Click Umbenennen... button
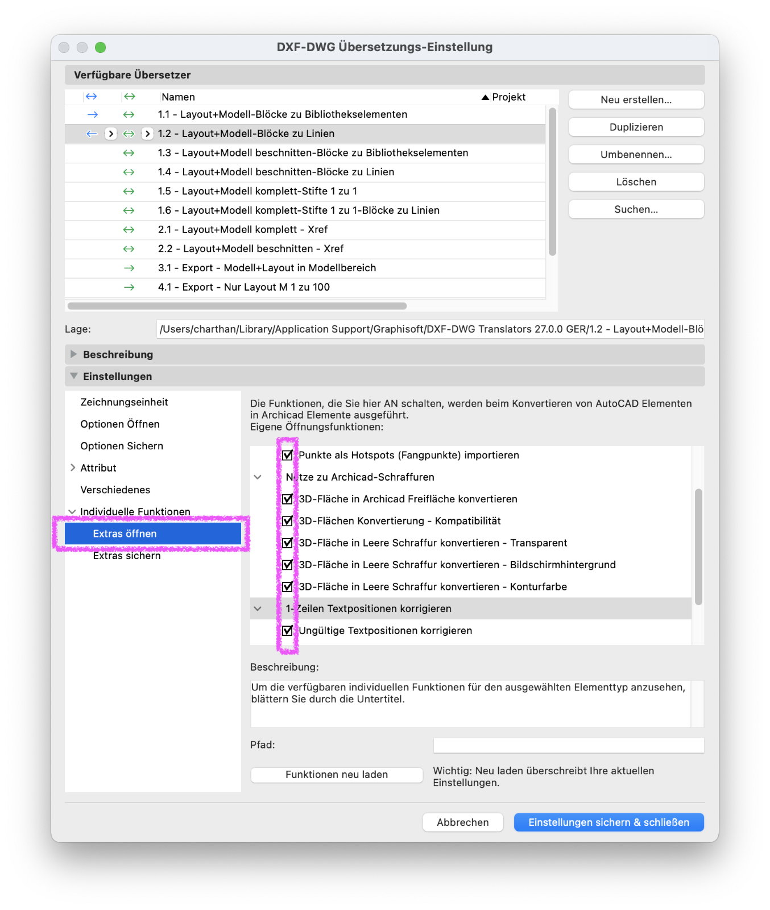The image size is (770, 910). tap(636, 155)
